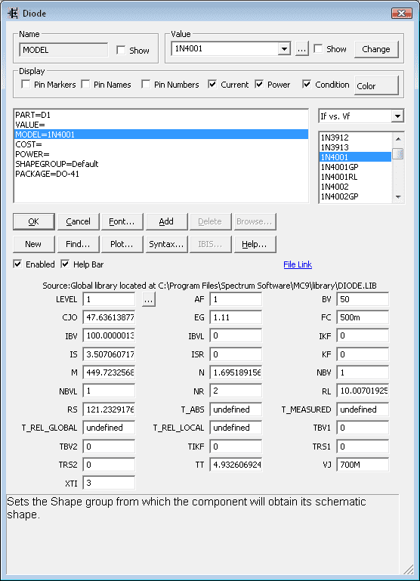
Task: Toggle the Help Bar checkbox
Action: click(x=65, y=264)
